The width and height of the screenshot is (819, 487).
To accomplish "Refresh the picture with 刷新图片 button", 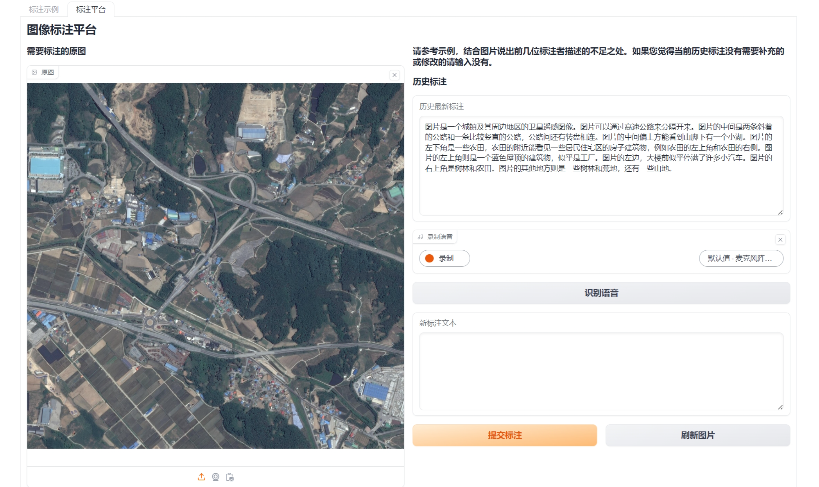I will tap(698, 435).
